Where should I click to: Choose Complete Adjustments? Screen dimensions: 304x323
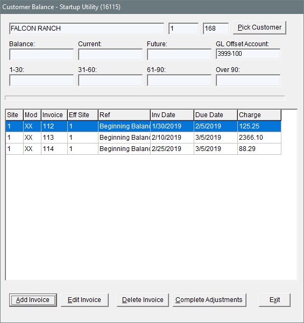pos(209,300)
